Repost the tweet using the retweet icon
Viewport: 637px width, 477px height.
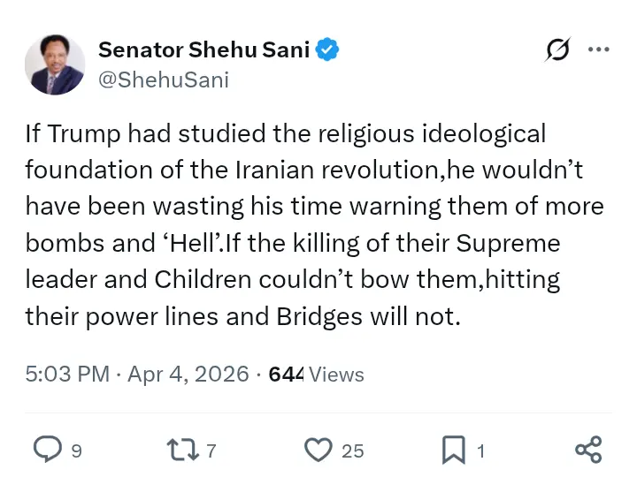[x=182, y=450]
